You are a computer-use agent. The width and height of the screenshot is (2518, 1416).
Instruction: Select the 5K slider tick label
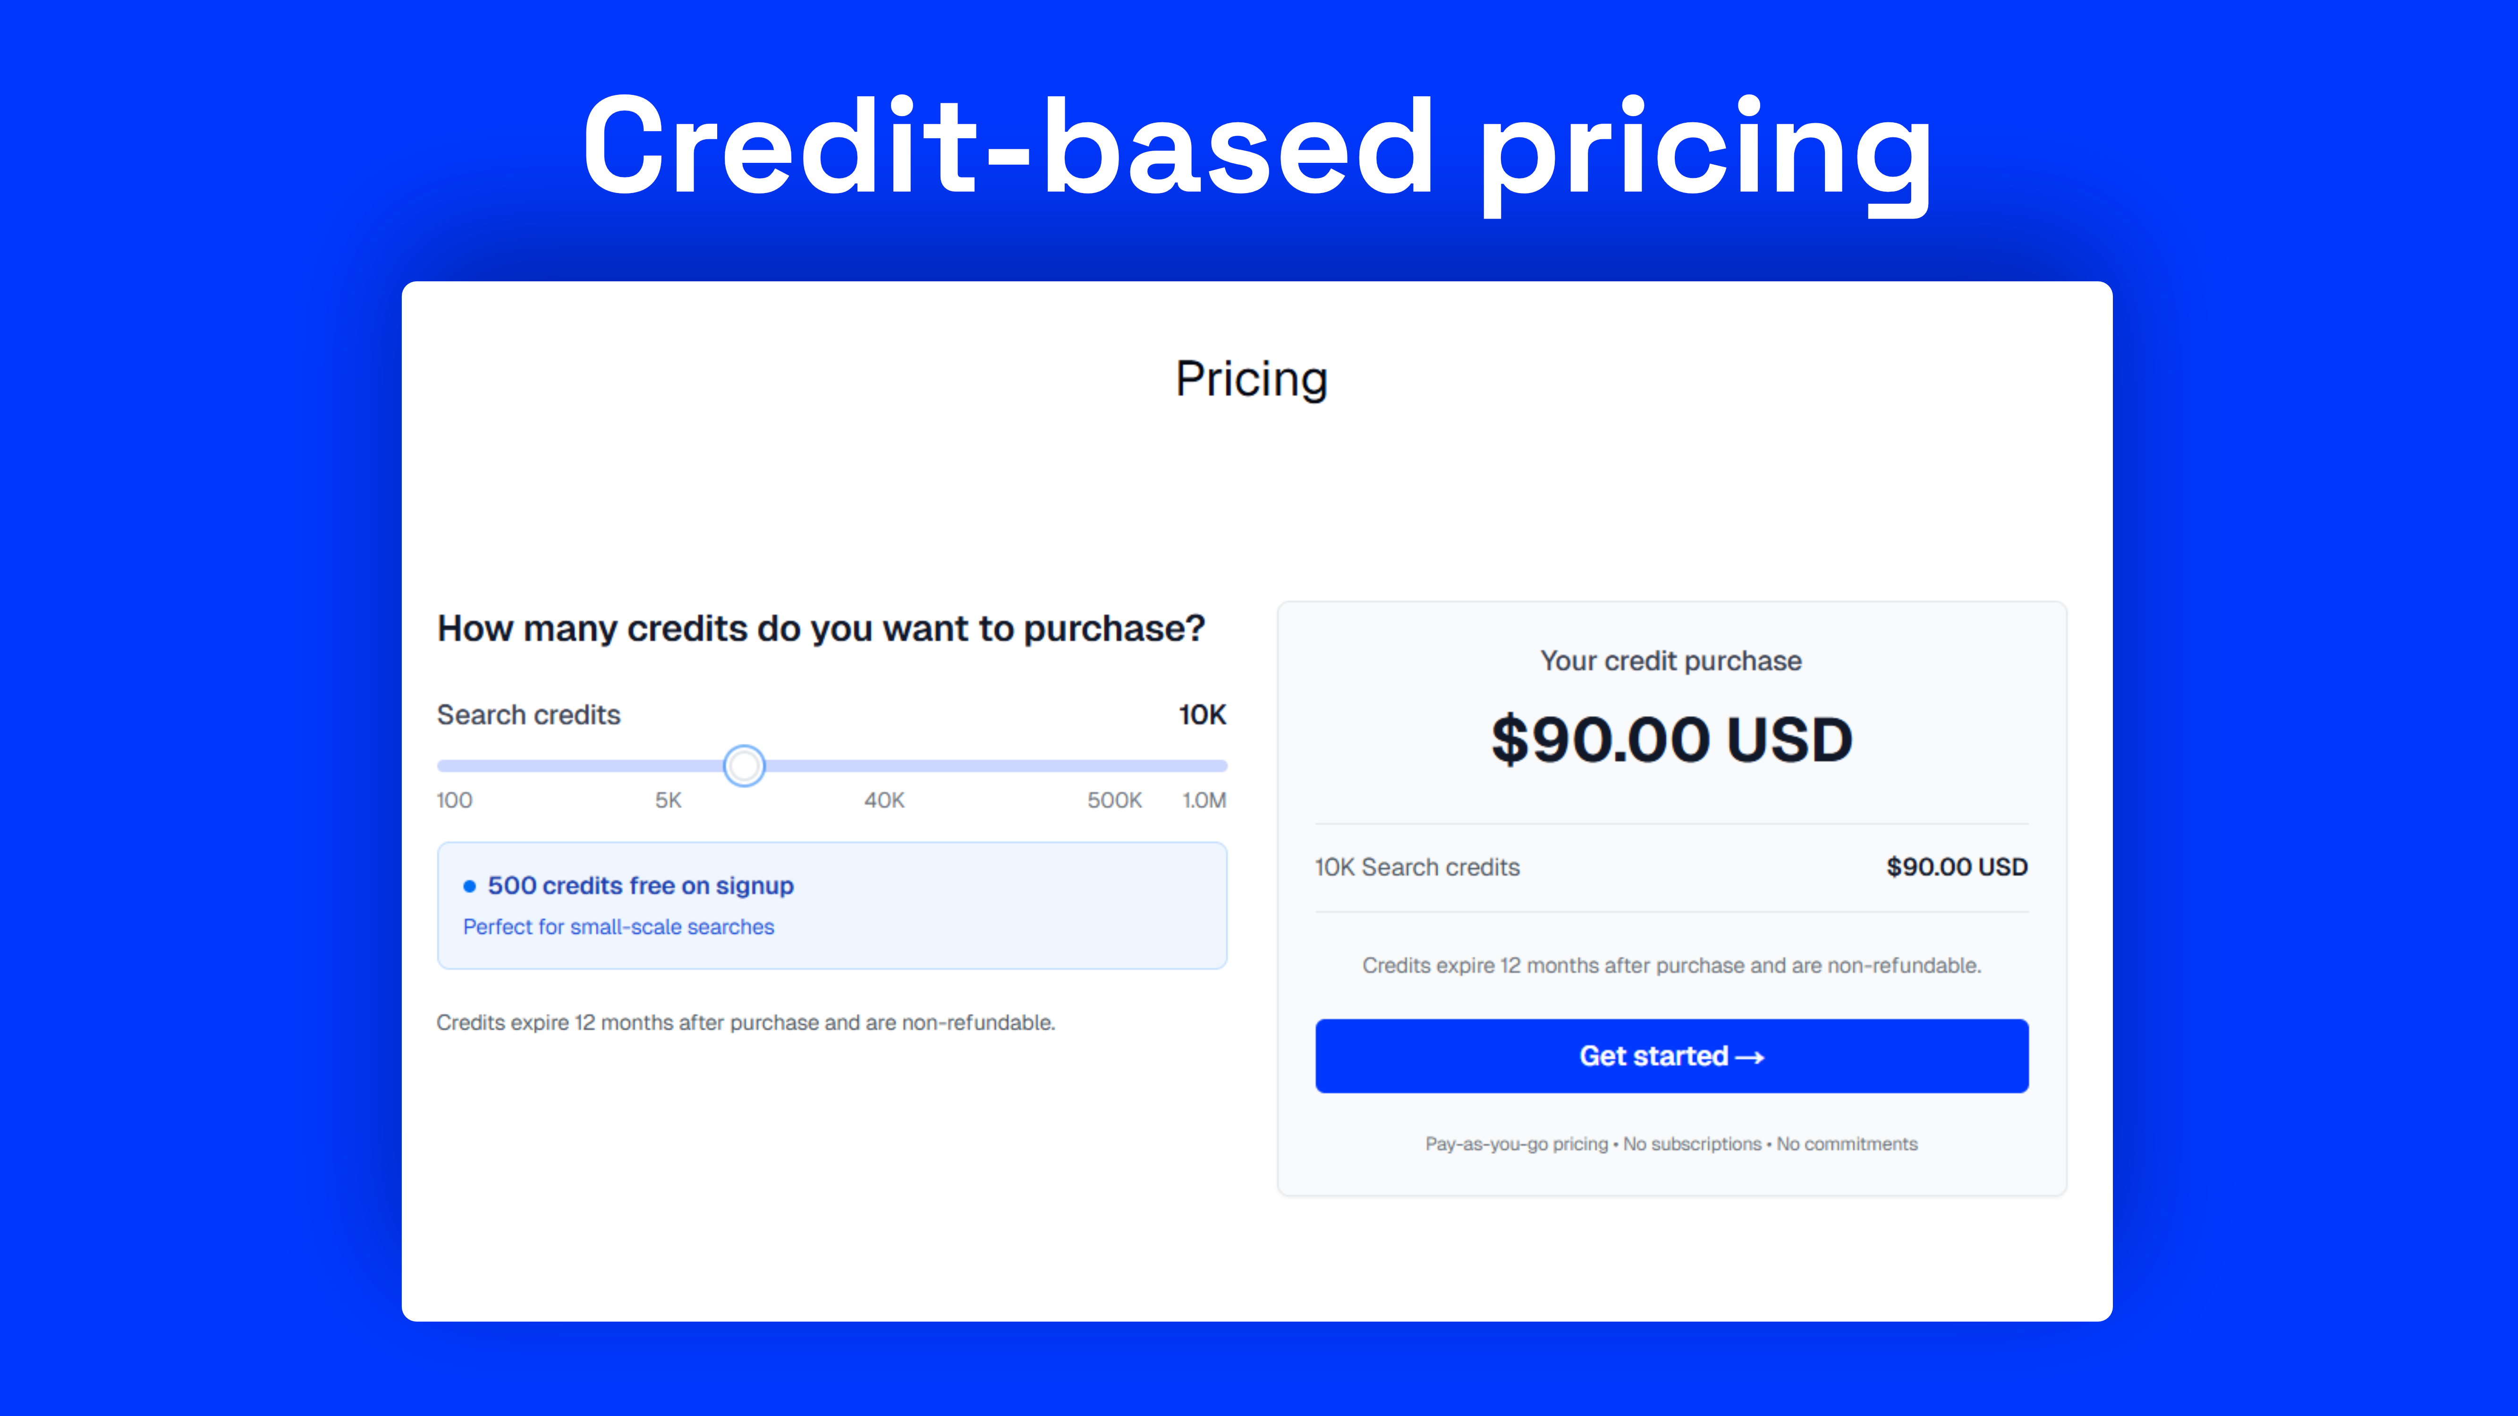tap(669, 801)
